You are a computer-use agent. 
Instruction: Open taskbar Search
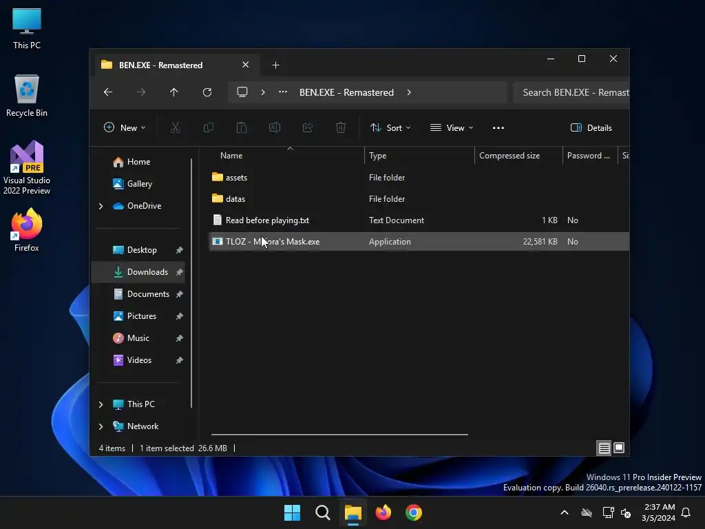click(323, 512)
